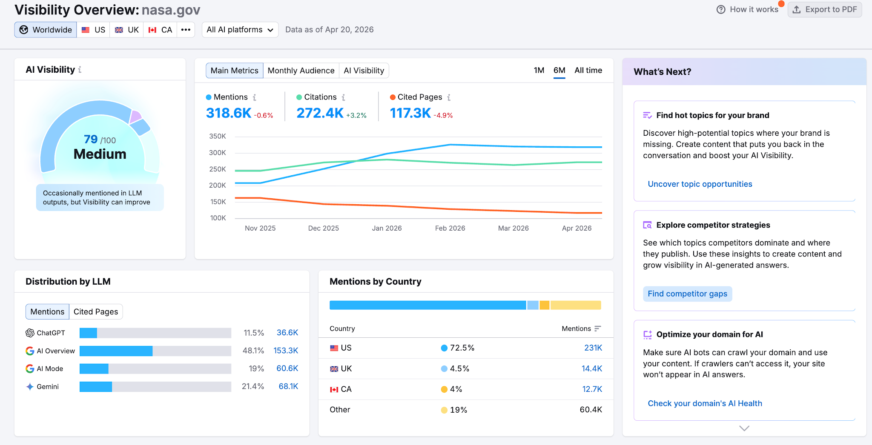Select the Gemini icon in LLM distribution
This screenshot has width=872, height=445.
coord(29,387)
